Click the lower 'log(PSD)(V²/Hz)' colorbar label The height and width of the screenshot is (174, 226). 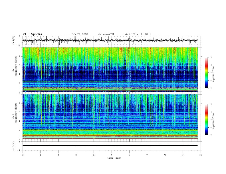pyautogui.click(x=214, y=121)
